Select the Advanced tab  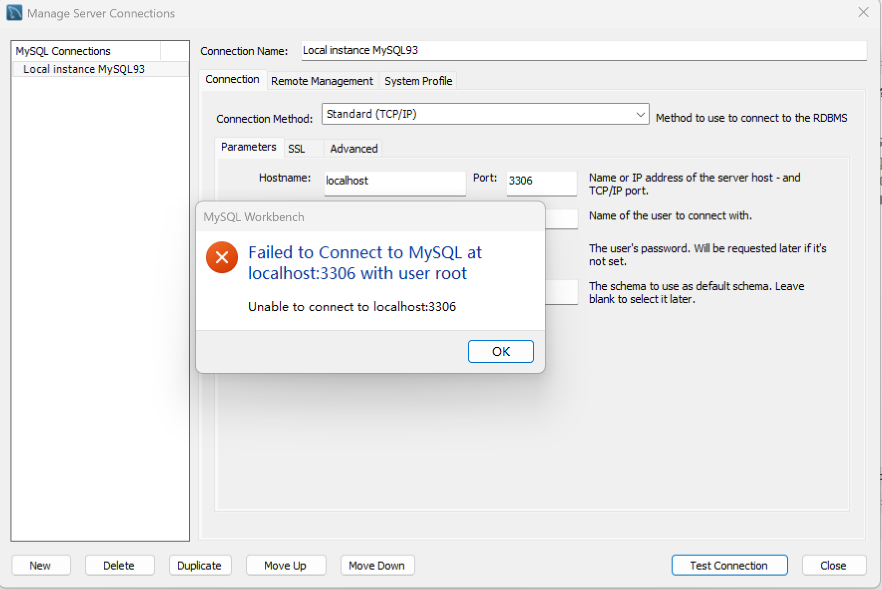click(353, 148)
